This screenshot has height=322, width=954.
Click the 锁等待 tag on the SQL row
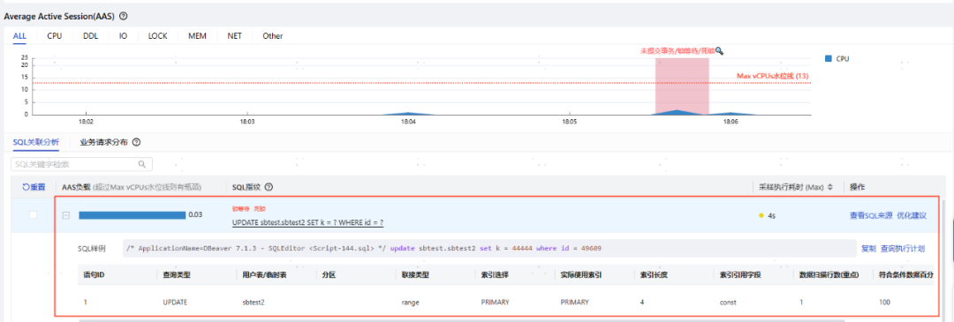[241, 209]
